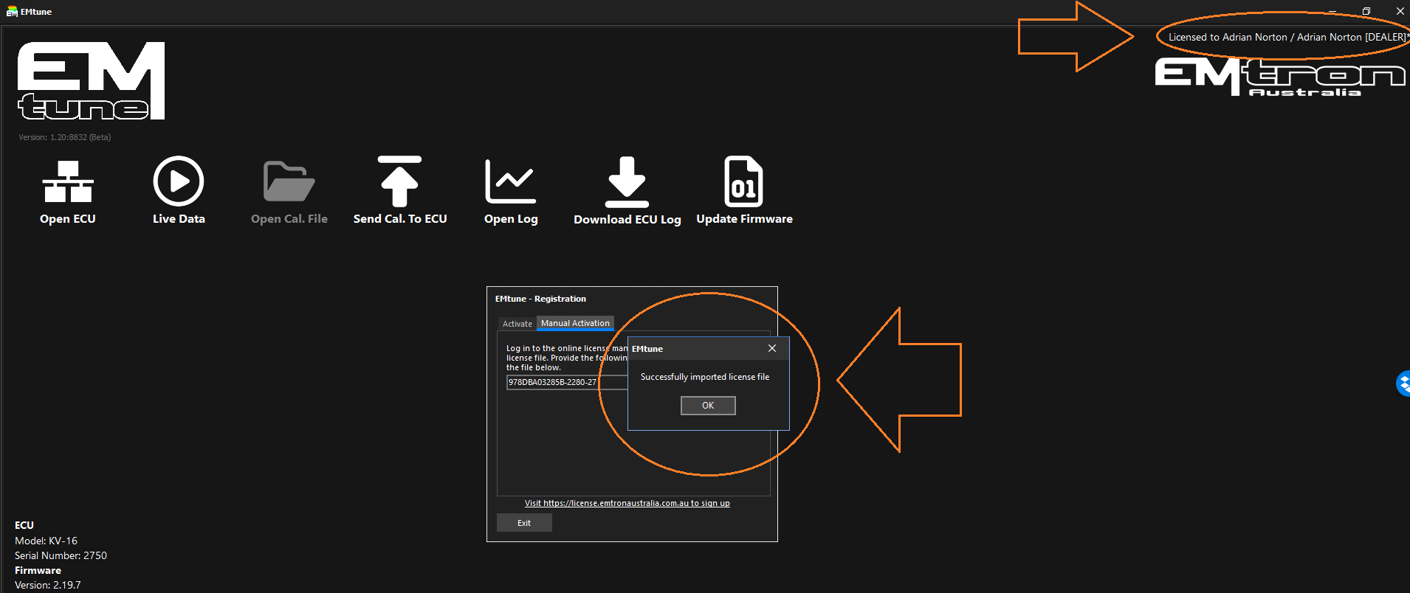Click the Open Log label
This screenshot has height=593, width=1410.
(x=511, y=219)
